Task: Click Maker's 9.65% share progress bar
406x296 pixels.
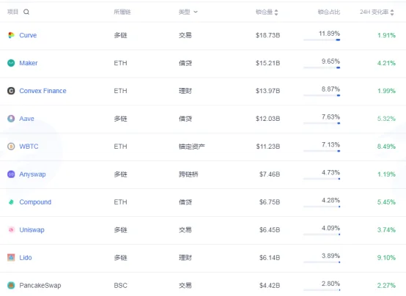Action: click(322, 67)
